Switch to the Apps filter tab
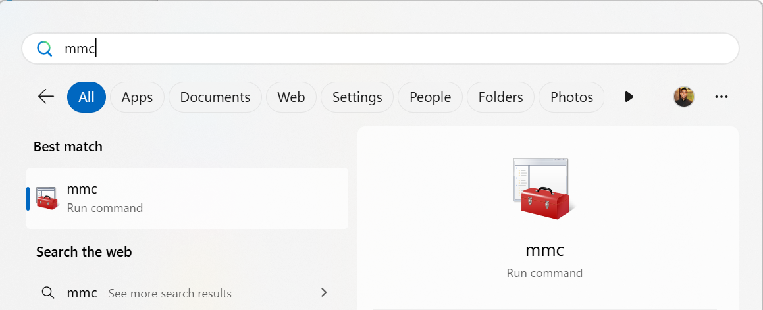The height and width of the screenshot is (310, 763). [137, 97]
